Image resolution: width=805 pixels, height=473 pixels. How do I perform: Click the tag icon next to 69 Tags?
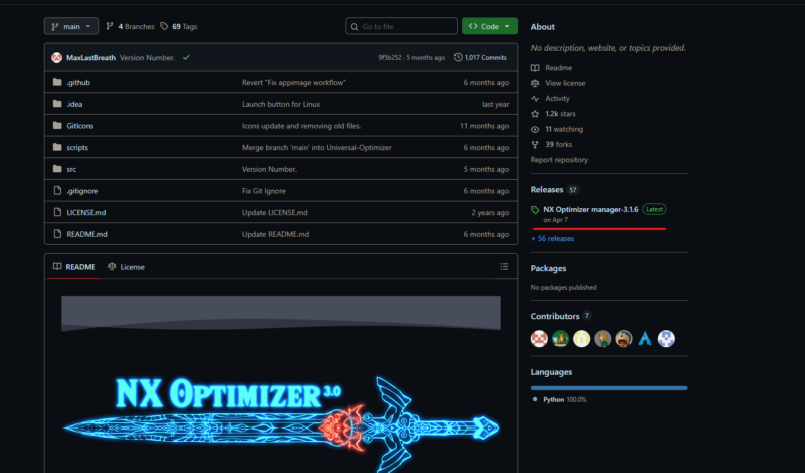pos(165,26)
